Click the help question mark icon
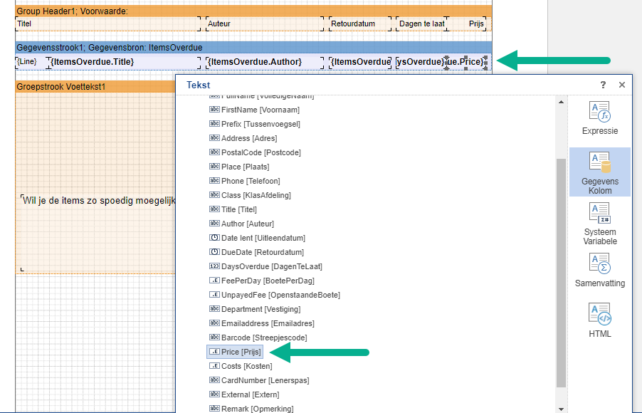The height and width of the screenshot is (413, 642). [x=603, y=85]
